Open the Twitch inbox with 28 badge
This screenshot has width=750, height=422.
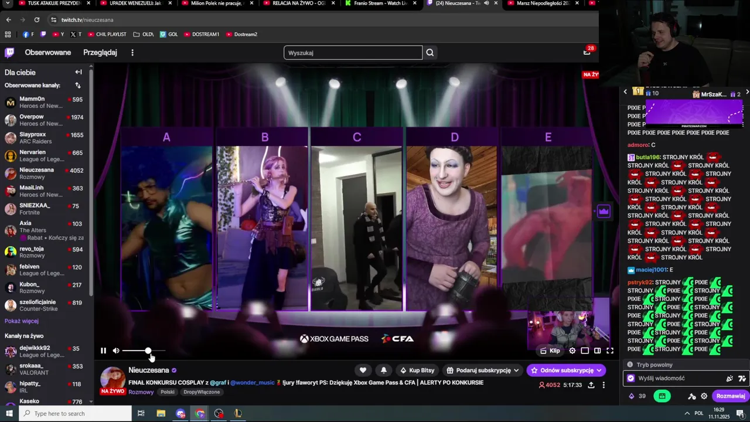click(587, 52)
